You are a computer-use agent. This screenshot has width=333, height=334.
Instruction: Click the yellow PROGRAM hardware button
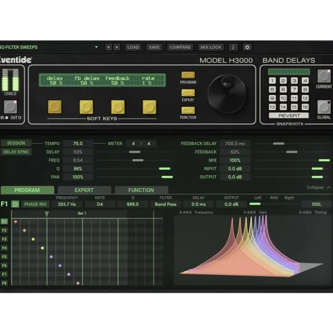click(188, 75)
